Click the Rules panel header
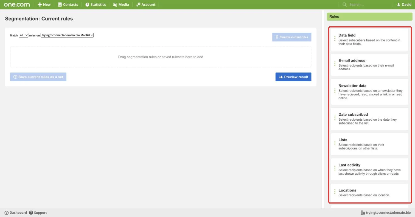This screenshot has height=217, width=415. [369, 16]
